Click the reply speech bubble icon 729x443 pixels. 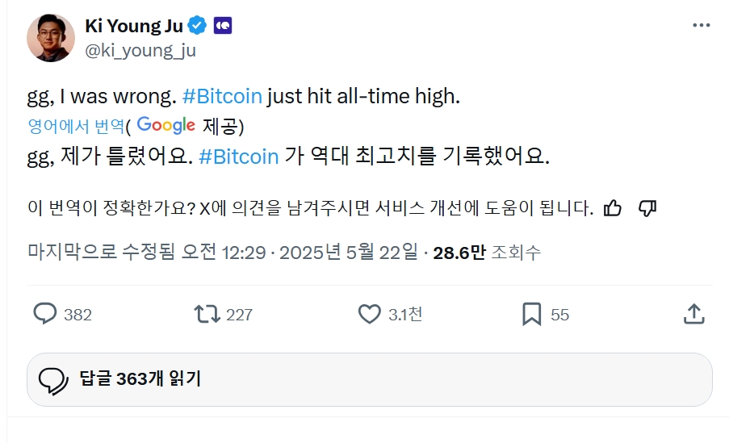tap(45, 314)
